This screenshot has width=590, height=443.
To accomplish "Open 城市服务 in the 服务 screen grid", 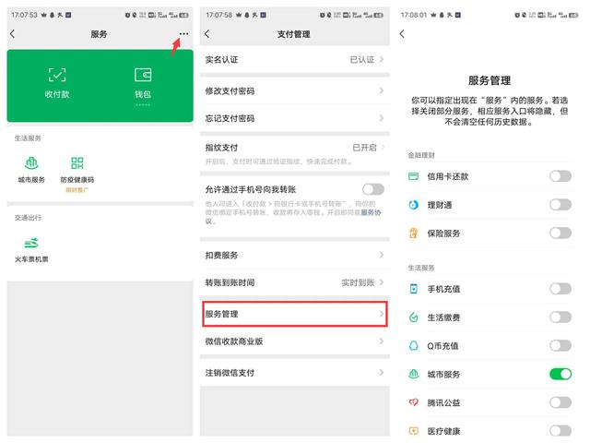I will tap(31, 163).
